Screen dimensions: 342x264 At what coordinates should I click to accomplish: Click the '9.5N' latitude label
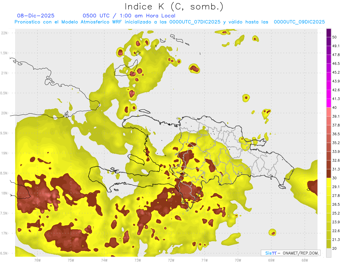[4, 133]
